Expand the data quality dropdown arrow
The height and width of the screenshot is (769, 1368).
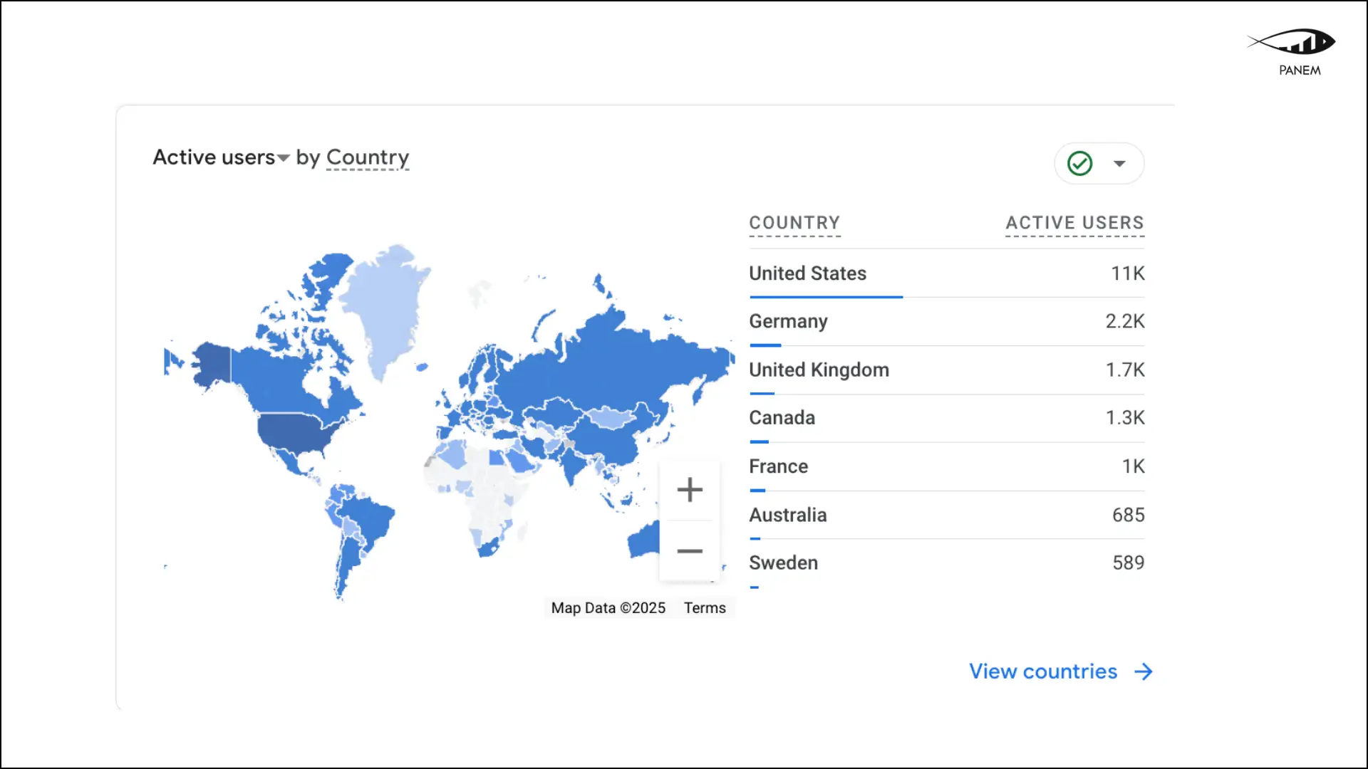click(x=1119, y=164)
